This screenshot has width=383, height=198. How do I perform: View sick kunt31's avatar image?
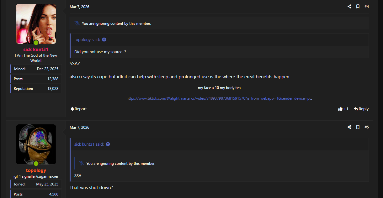click(x=36, y=24)
